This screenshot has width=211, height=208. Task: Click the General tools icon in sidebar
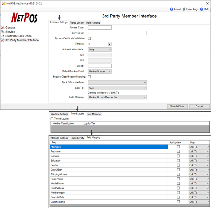[x=3, y=28]
